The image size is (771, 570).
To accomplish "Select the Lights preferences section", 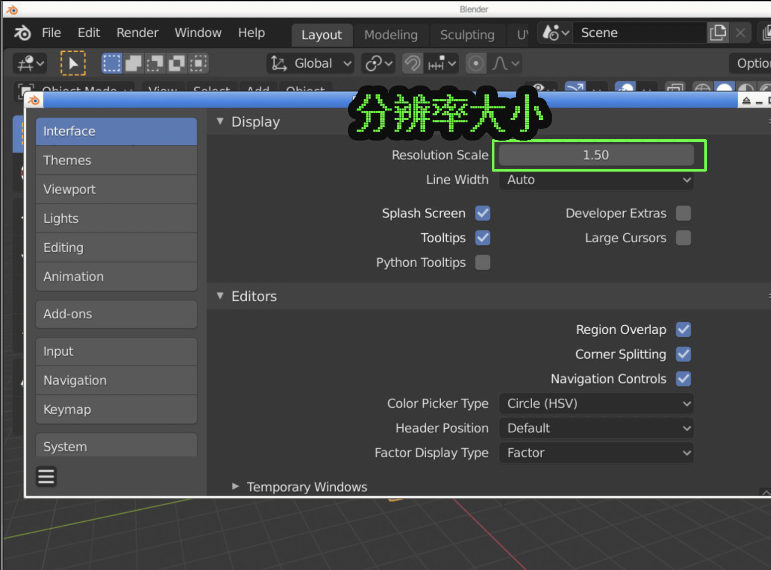I will pos(116,218).
